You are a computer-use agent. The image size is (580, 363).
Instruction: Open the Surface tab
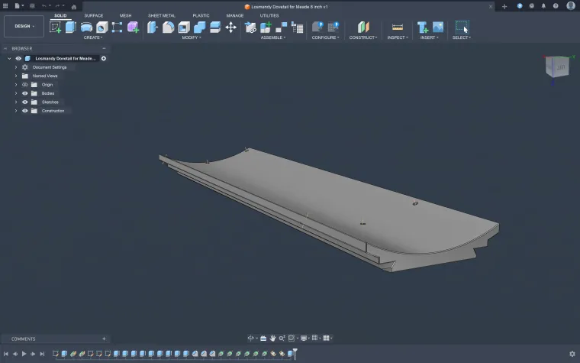coord(94,15)
